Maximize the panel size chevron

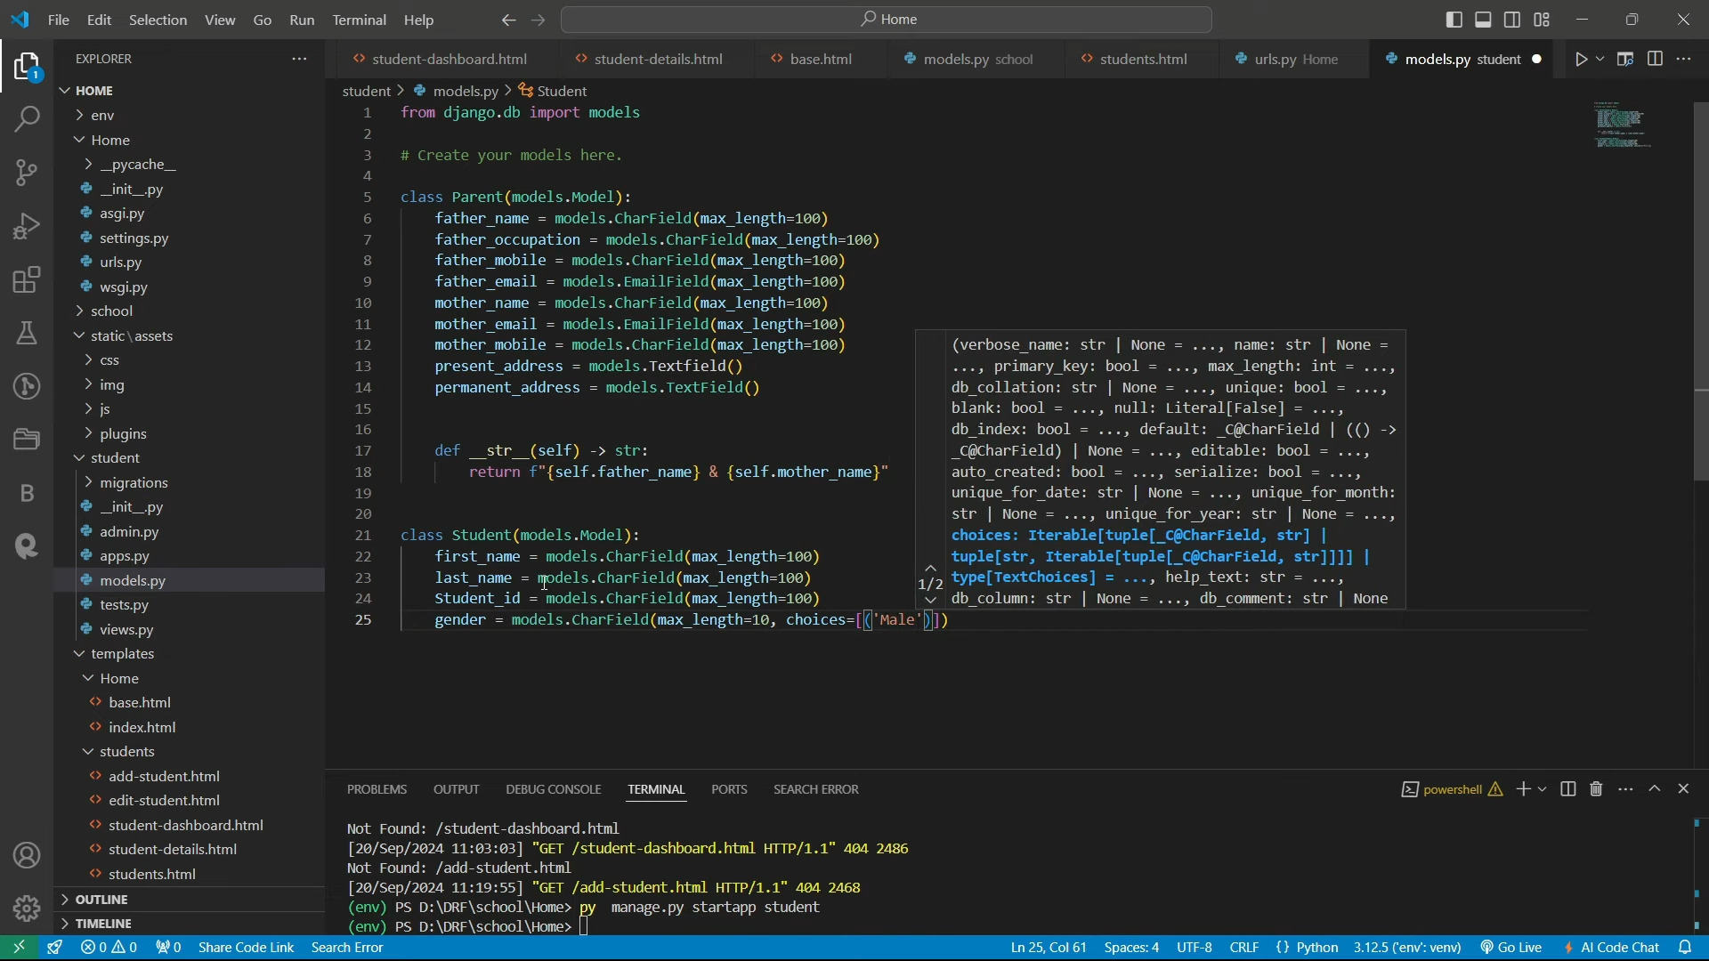coord(1655,789)
